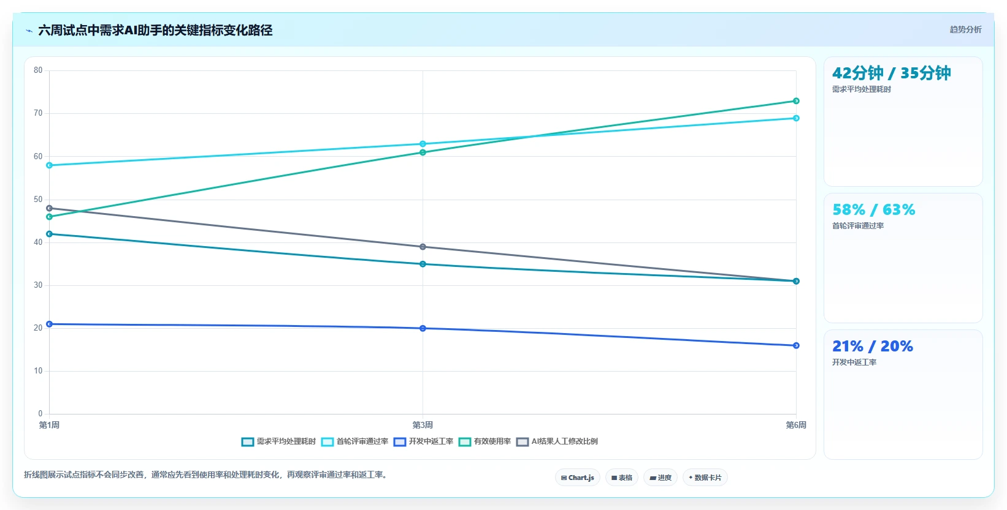This screenshot has width=1007, height=510.
Task: Toggle the AI结果人工修改比例 legend item
Action: tap(557, 441)
